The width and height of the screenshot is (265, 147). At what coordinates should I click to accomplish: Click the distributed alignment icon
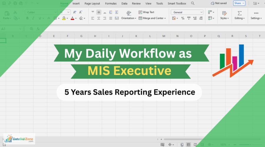click(117, 18)
